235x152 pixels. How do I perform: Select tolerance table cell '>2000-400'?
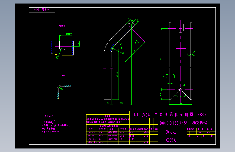(112, 139)
